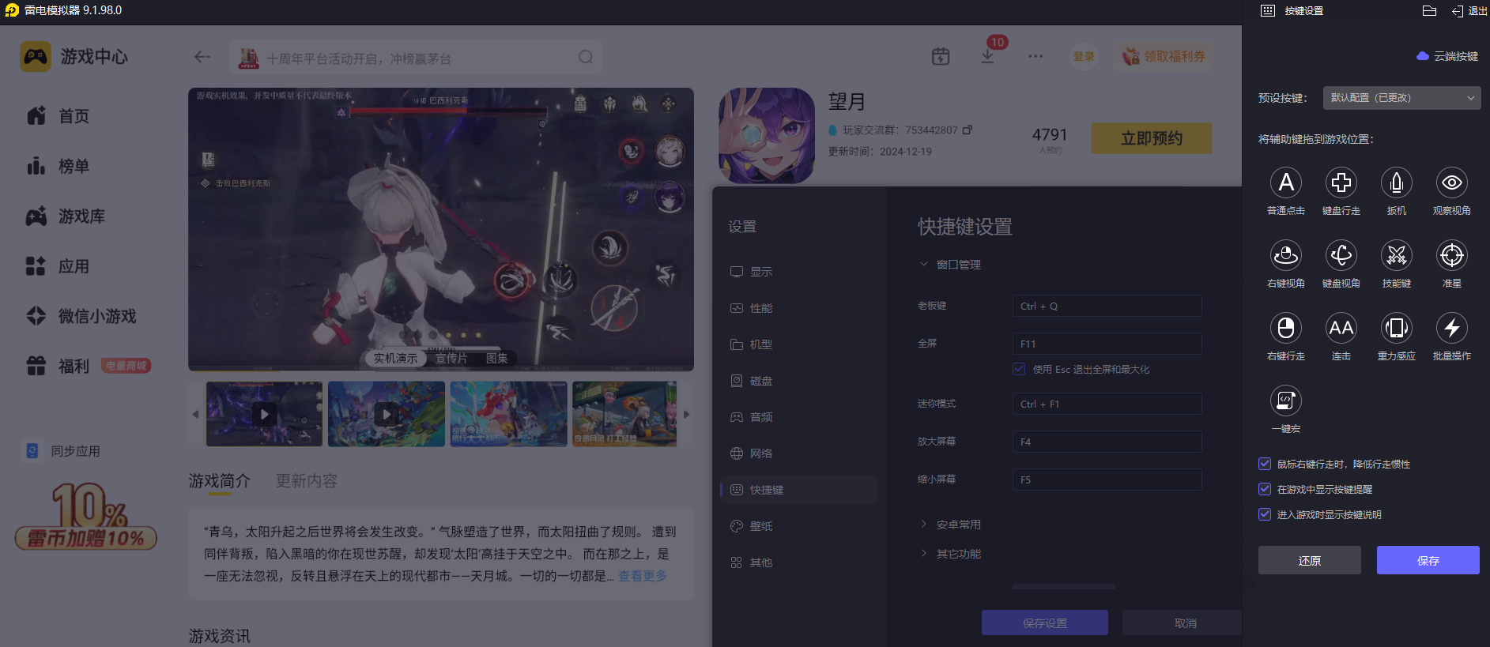Click the 还原 restore button
The height and width of the screenshot is (647, 1490).
[1310, 560]
